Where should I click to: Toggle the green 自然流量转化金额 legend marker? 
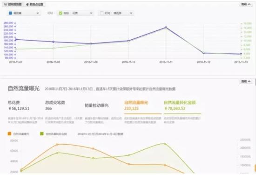tap(42, 134)
